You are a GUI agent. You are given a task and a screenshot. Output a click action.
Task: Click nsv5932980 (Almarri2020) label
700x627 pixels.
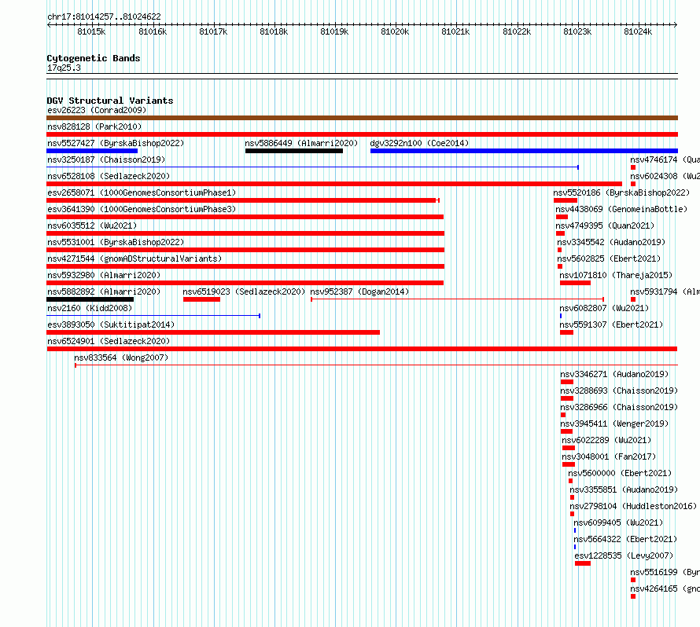tap(104, 275)
